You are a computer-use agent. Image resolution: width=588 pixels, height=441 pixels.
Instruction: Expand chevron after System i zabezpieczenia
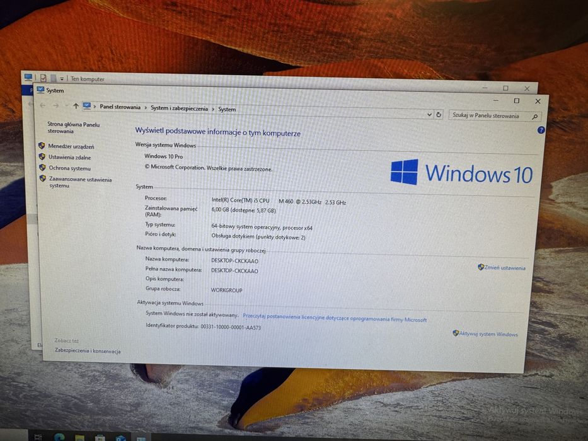coord(213,109)
